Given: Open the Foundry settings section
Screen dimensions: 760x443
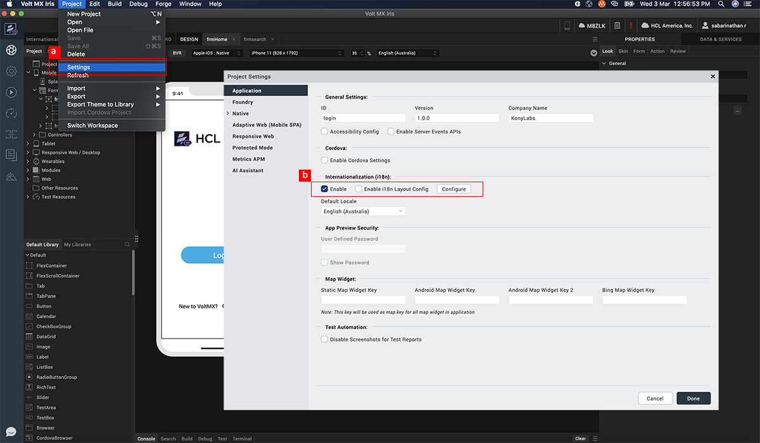Looking at the screenshot, I should coord(243,102).
